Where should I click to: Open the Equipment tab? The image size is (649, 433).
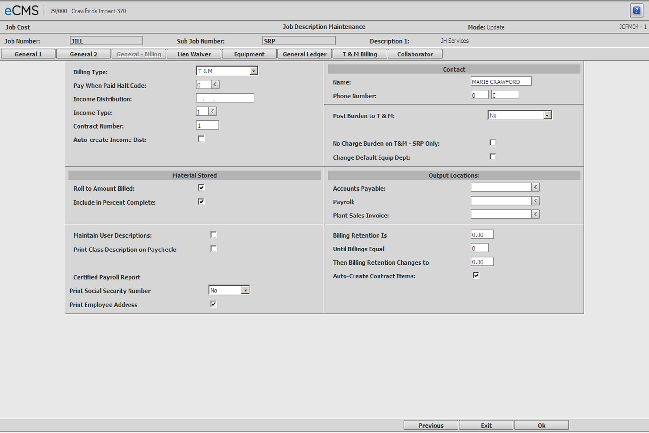click(249, 54)
